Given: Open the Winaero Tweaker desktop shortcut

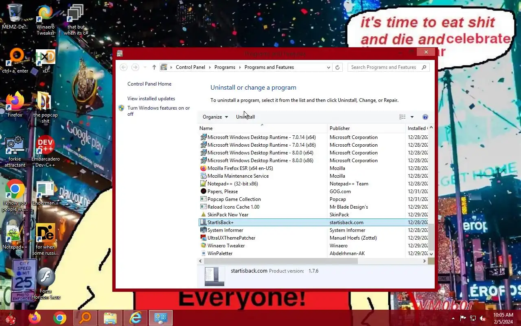Looking at the screenshot, I should click(x=45, y=20).
